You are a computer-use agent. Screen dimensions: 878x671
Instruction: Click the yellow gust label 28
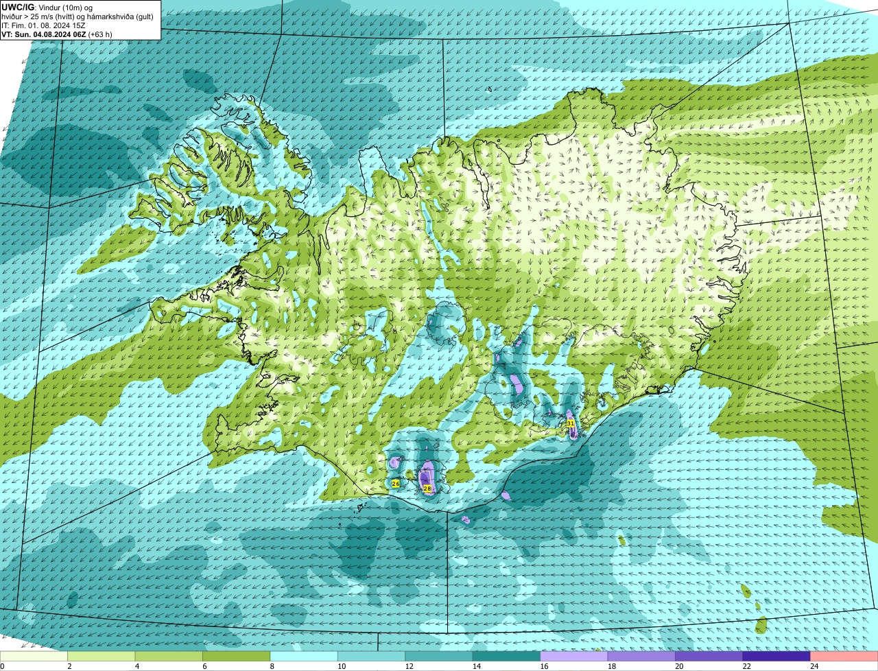[x=427, y=488]
